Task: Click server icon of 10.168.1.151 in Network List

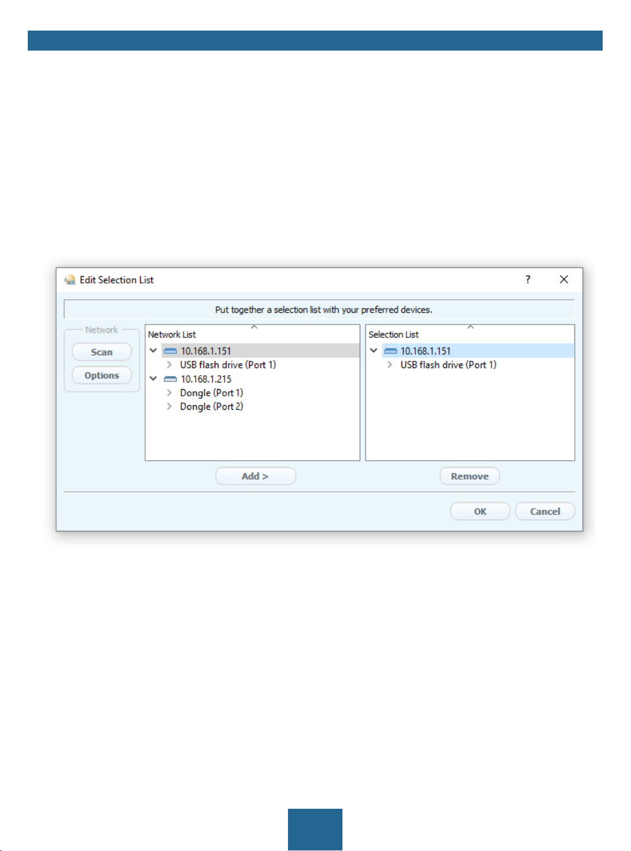Action: point(170,351)
